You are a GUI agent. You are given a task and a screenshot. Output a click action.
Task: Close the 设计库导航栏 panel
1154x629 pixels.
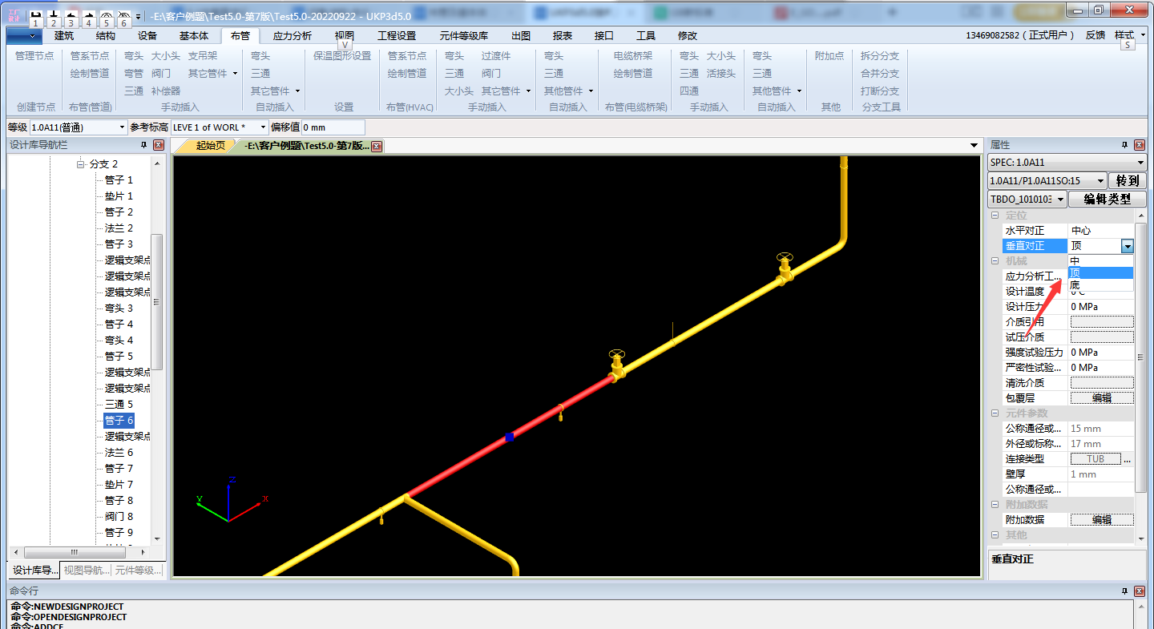(x=158, y=145)
